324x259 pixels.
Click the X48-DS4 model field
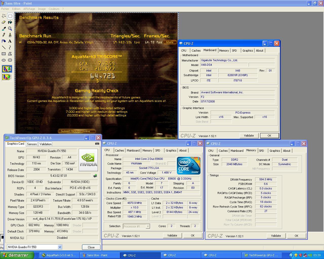[x=224, y=65]
